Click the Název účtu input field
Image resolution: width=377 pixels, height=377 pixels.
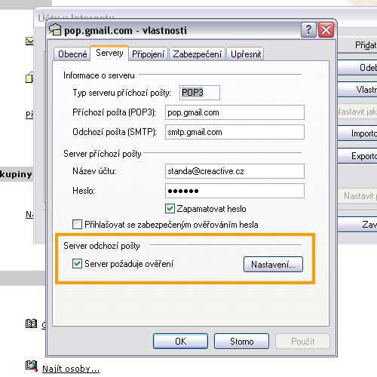click(x=234, y=171)
